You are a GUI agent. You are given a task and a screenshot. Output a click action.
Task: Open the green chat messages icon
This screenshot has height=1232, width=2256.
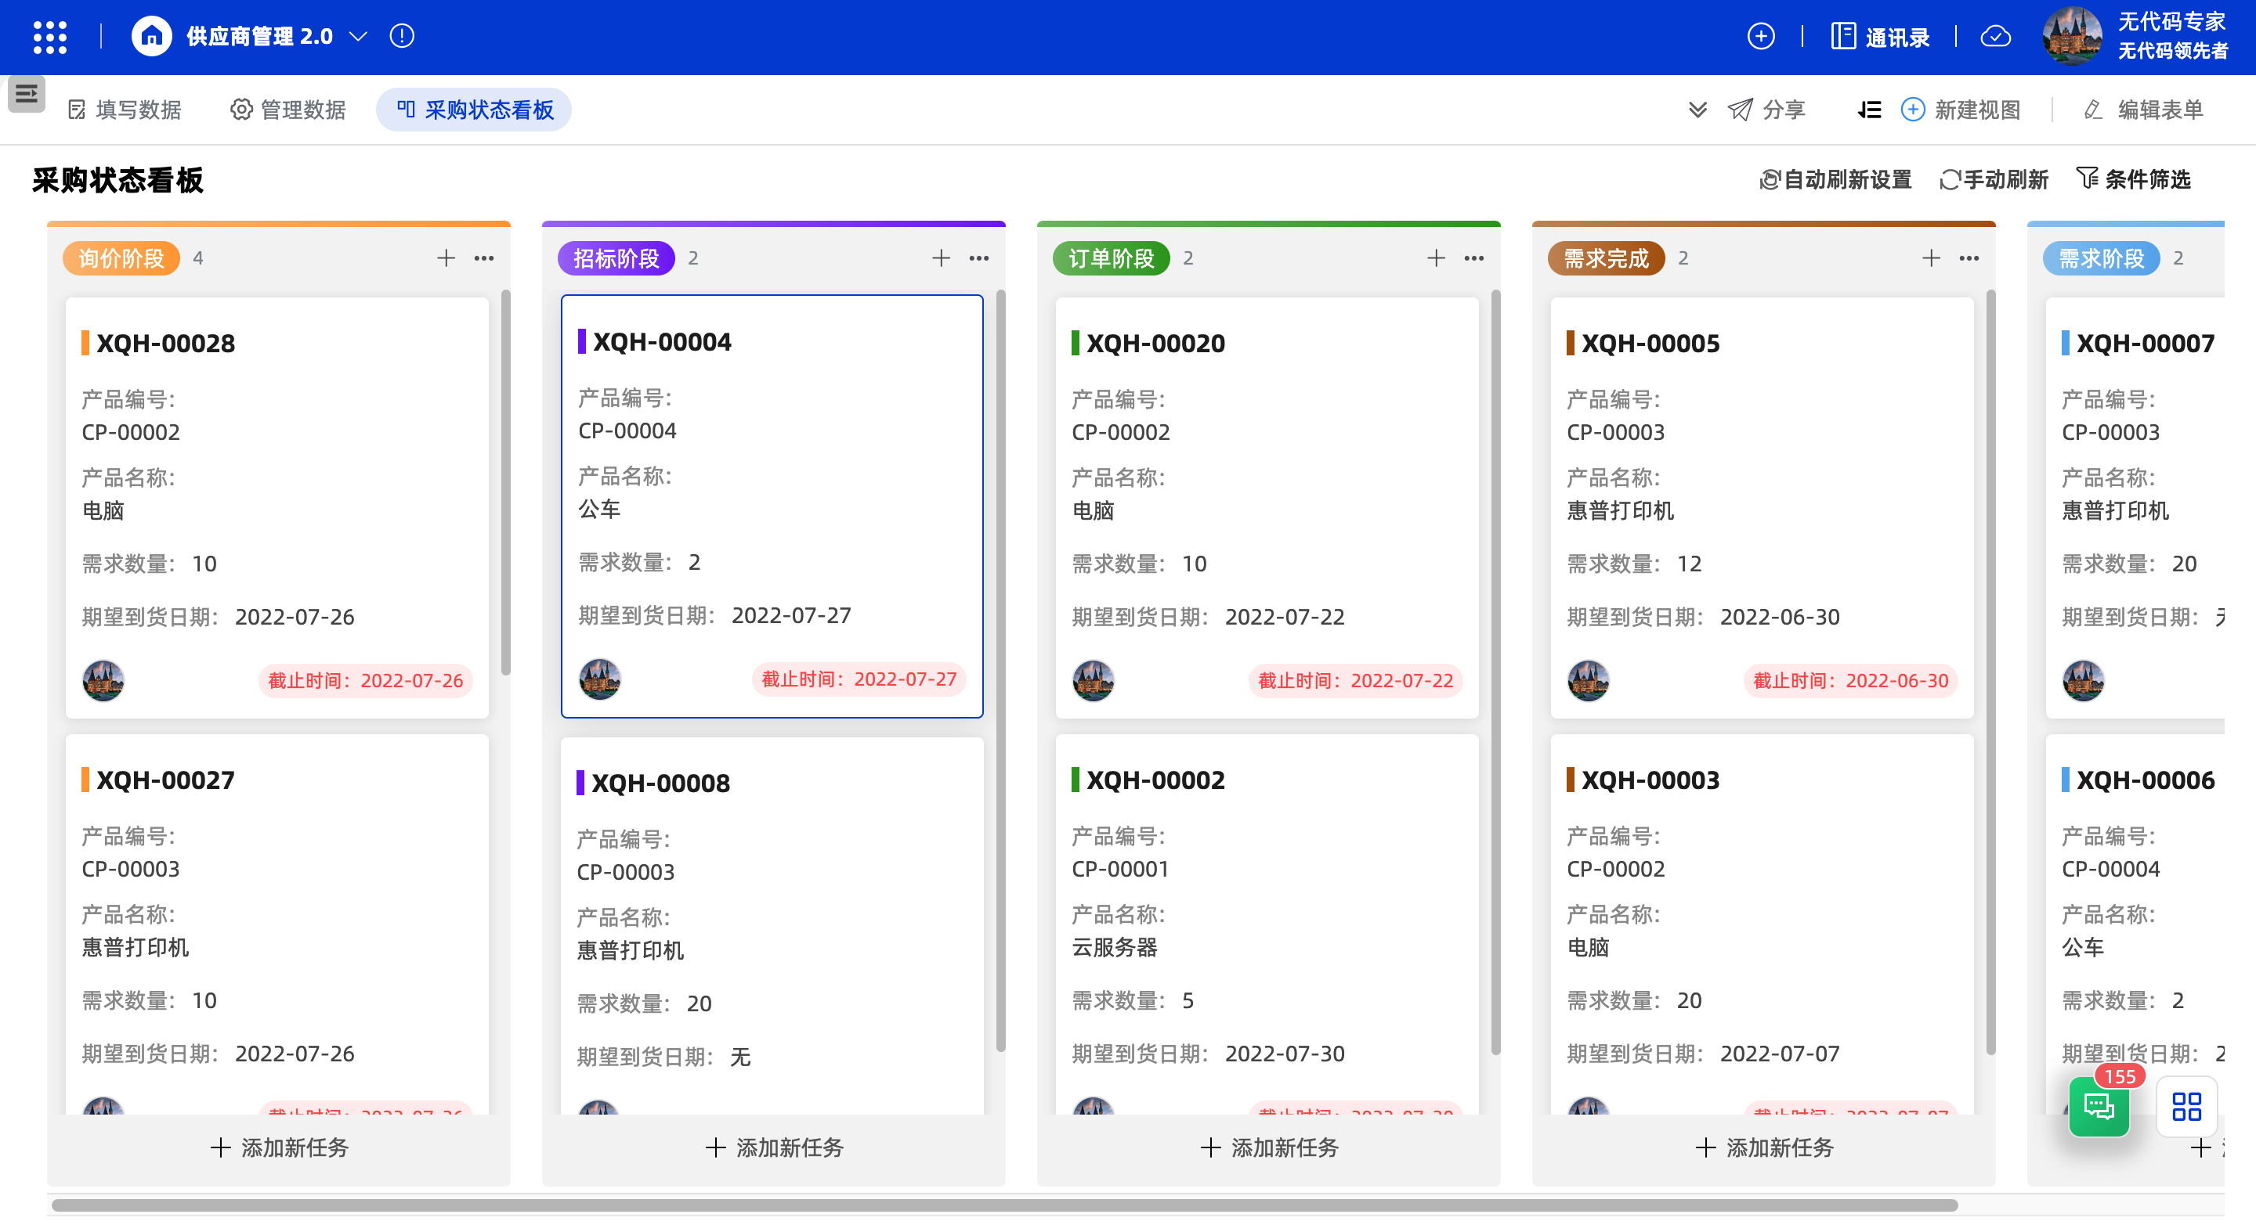point(2099,1107)
